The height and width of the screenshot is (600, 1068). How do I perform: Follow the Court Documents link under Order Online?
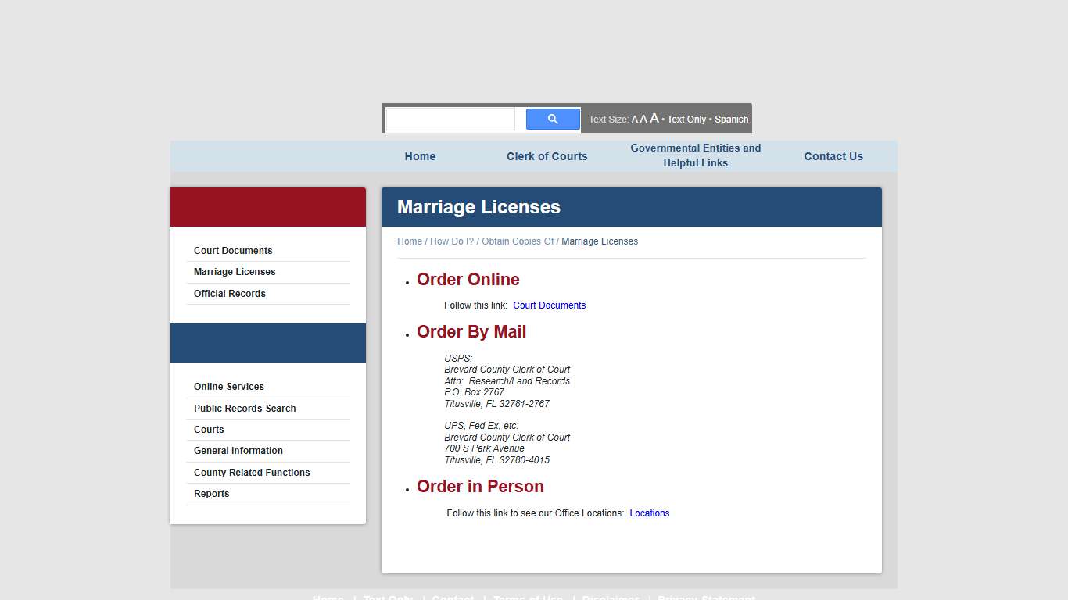[x=549, y=305]
